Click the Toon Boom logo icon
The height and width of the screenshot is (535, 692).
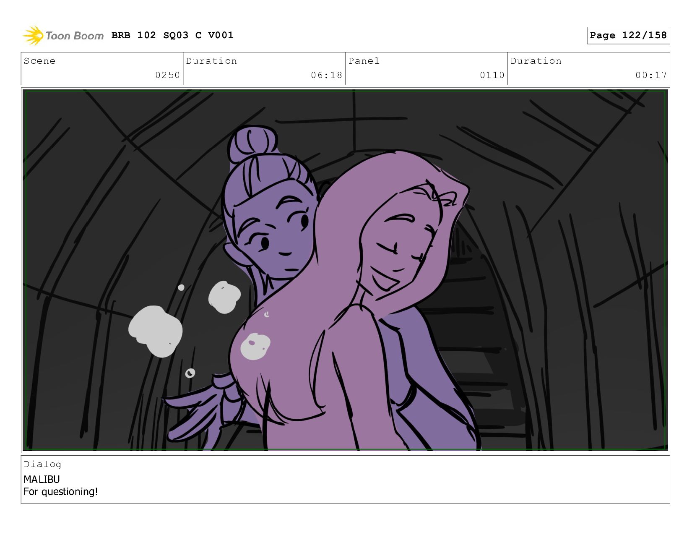coord(33,36)
